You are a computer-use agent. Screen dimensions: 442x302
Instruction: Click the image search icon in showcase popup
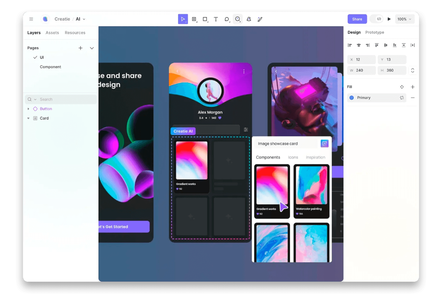325,144
